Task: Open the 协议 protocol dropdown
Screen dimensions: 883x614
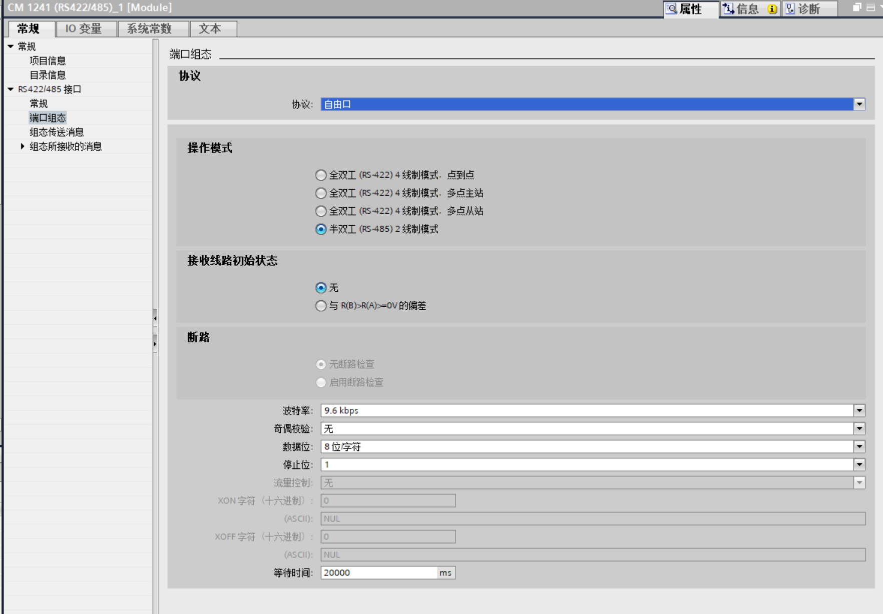Action: click(x=859, y=104)
